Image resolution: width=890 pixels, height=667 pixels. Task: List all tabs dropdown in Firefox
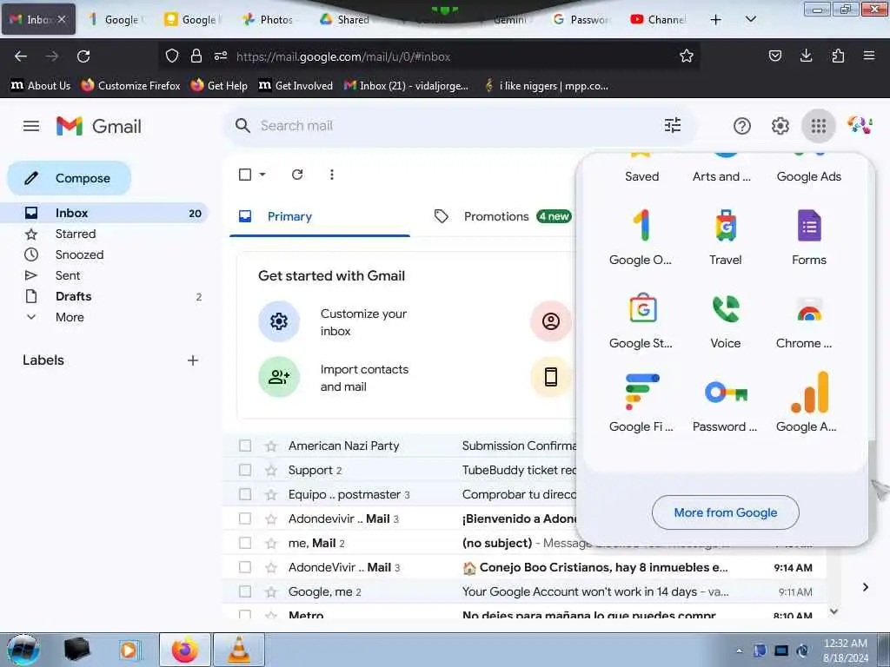pos(750,19)
